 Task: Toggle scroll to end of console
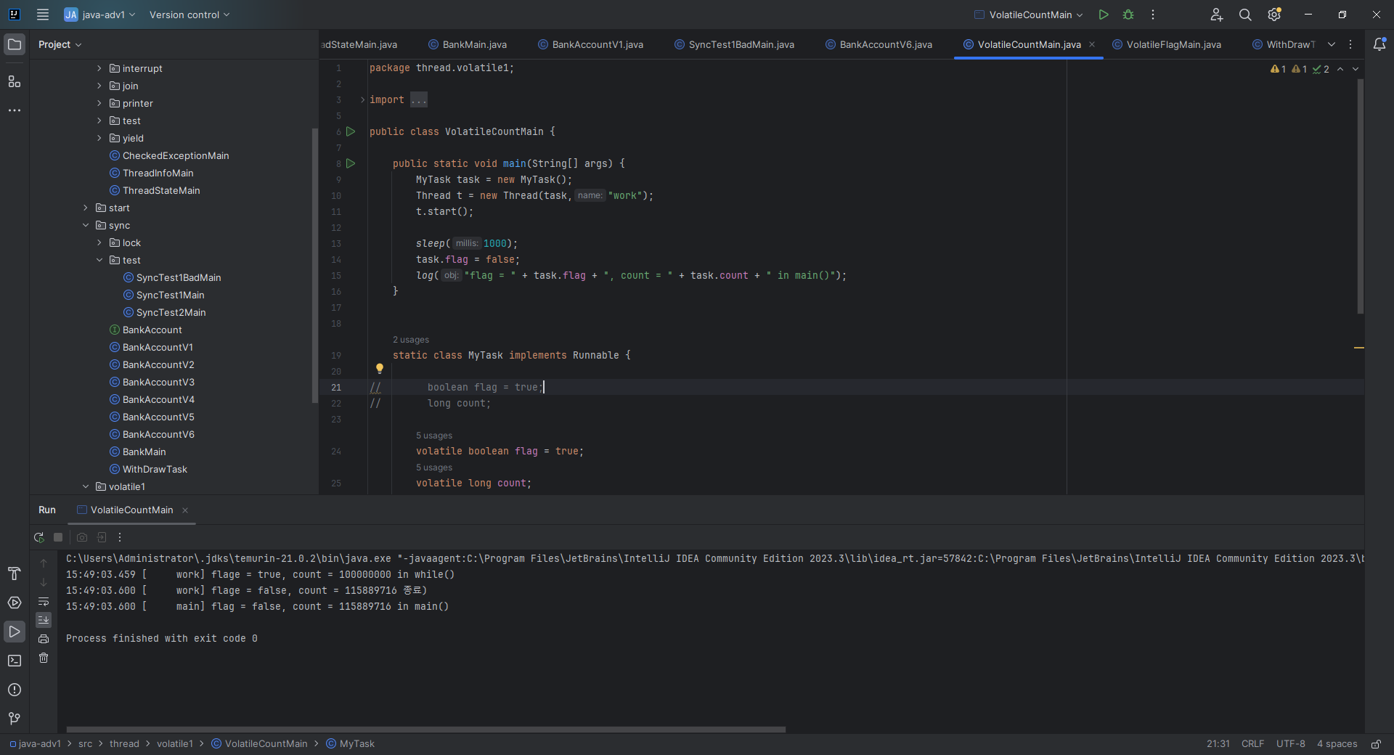point(44,620)
